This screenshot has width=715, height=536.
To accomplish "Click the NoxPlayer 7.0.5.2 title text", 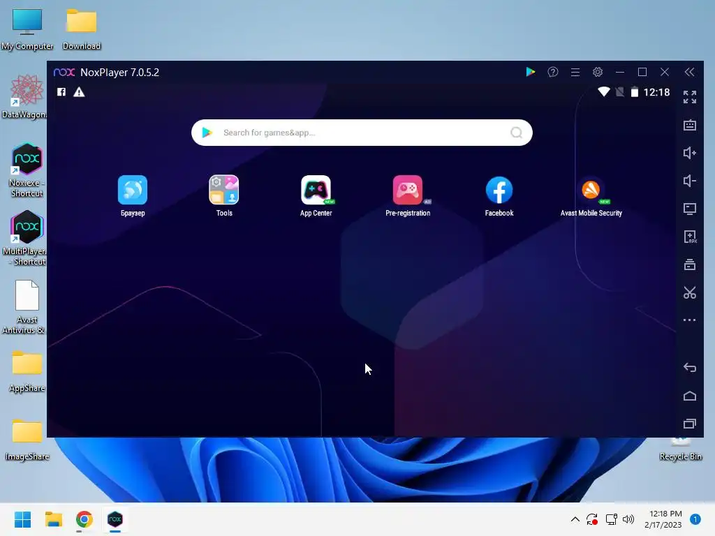I will (119, 72).
